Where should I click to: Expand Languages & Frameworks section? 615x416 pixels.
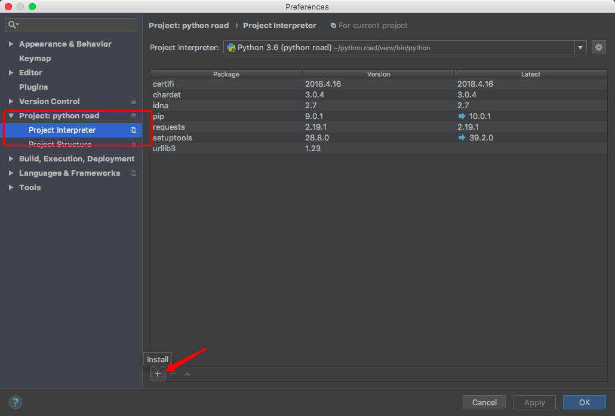pyautogui.click(x=11, y=173)
